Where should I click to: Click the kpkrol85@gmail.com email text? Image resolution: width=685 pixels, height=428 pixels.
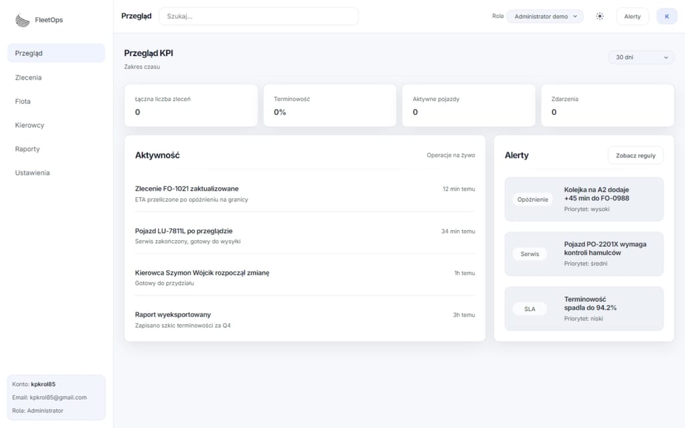(x=58, y=397)
